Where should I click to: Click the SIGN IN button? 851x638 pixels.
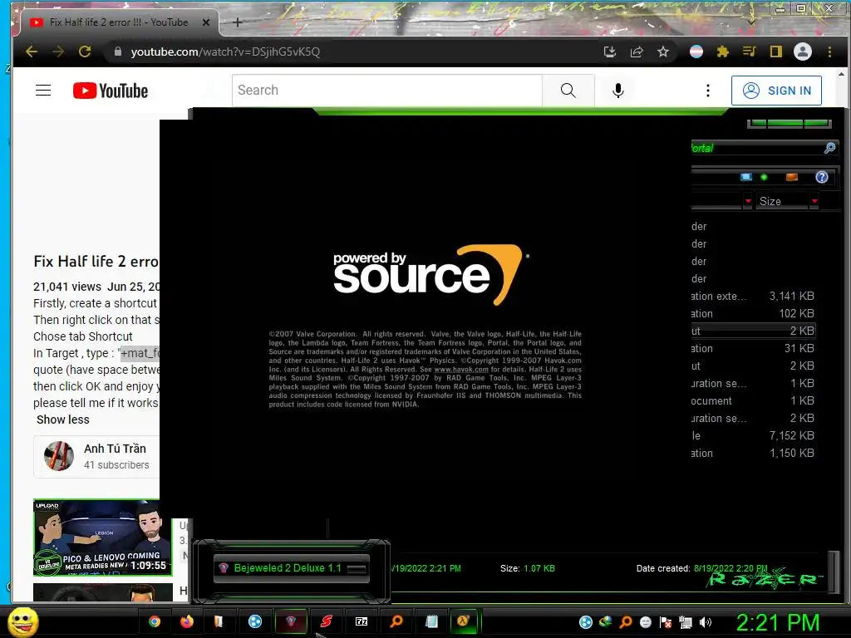pos(776,91)
